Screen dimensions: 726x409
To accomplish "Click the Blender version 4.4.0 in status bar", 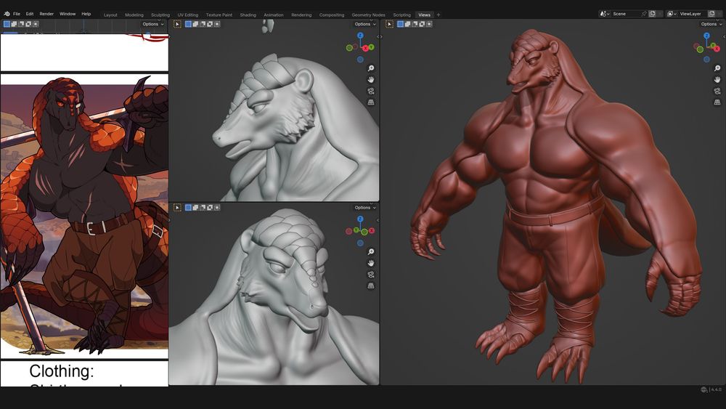I will 716,389.
